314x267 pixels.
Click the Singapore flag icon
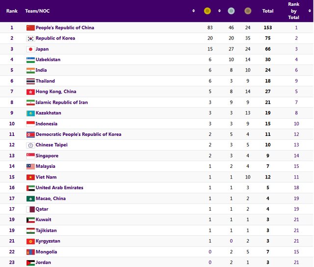click(30, 156)
